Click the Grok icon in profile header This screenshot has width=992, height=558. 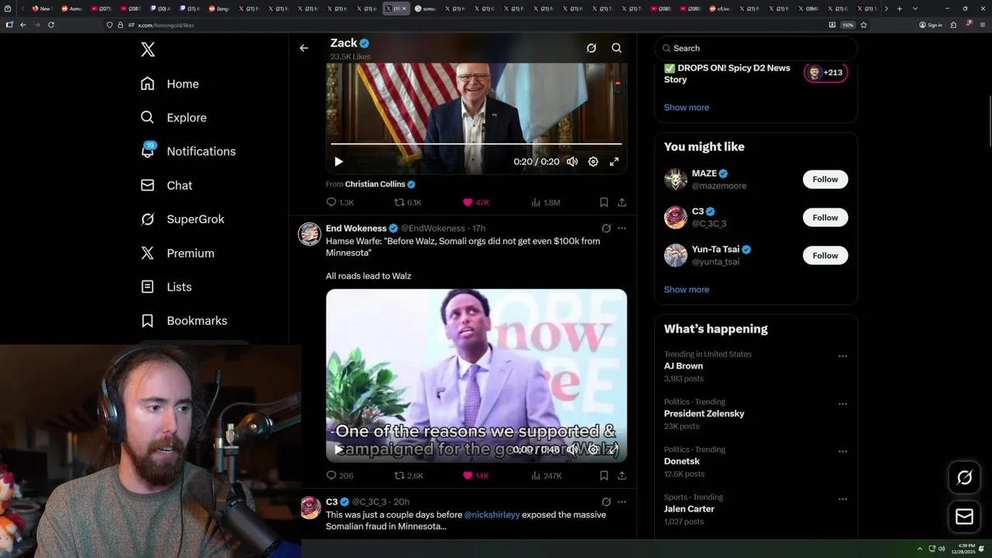coord(591,48)
